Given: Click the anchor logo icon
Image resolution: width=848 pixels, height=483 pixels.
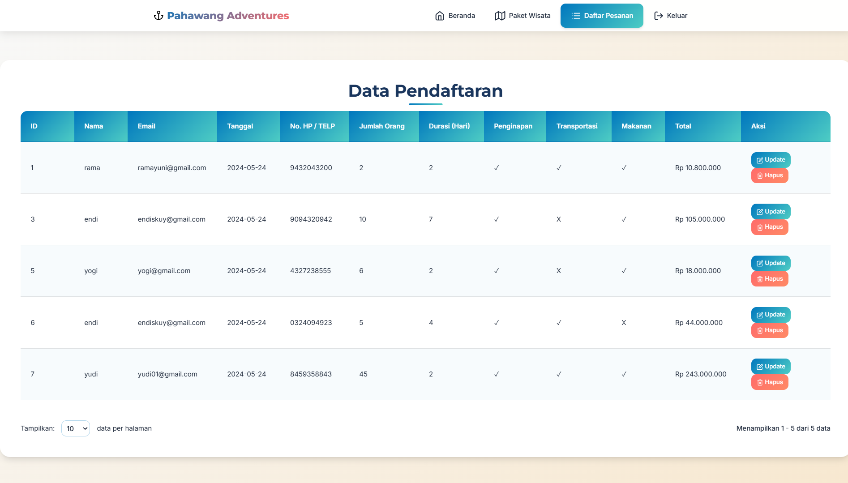Looking at the screenshot, I should 158,16.
